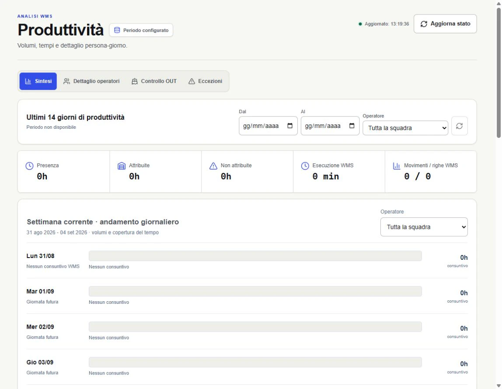Click 'Periodo non disponibile' text

point(51,127)
